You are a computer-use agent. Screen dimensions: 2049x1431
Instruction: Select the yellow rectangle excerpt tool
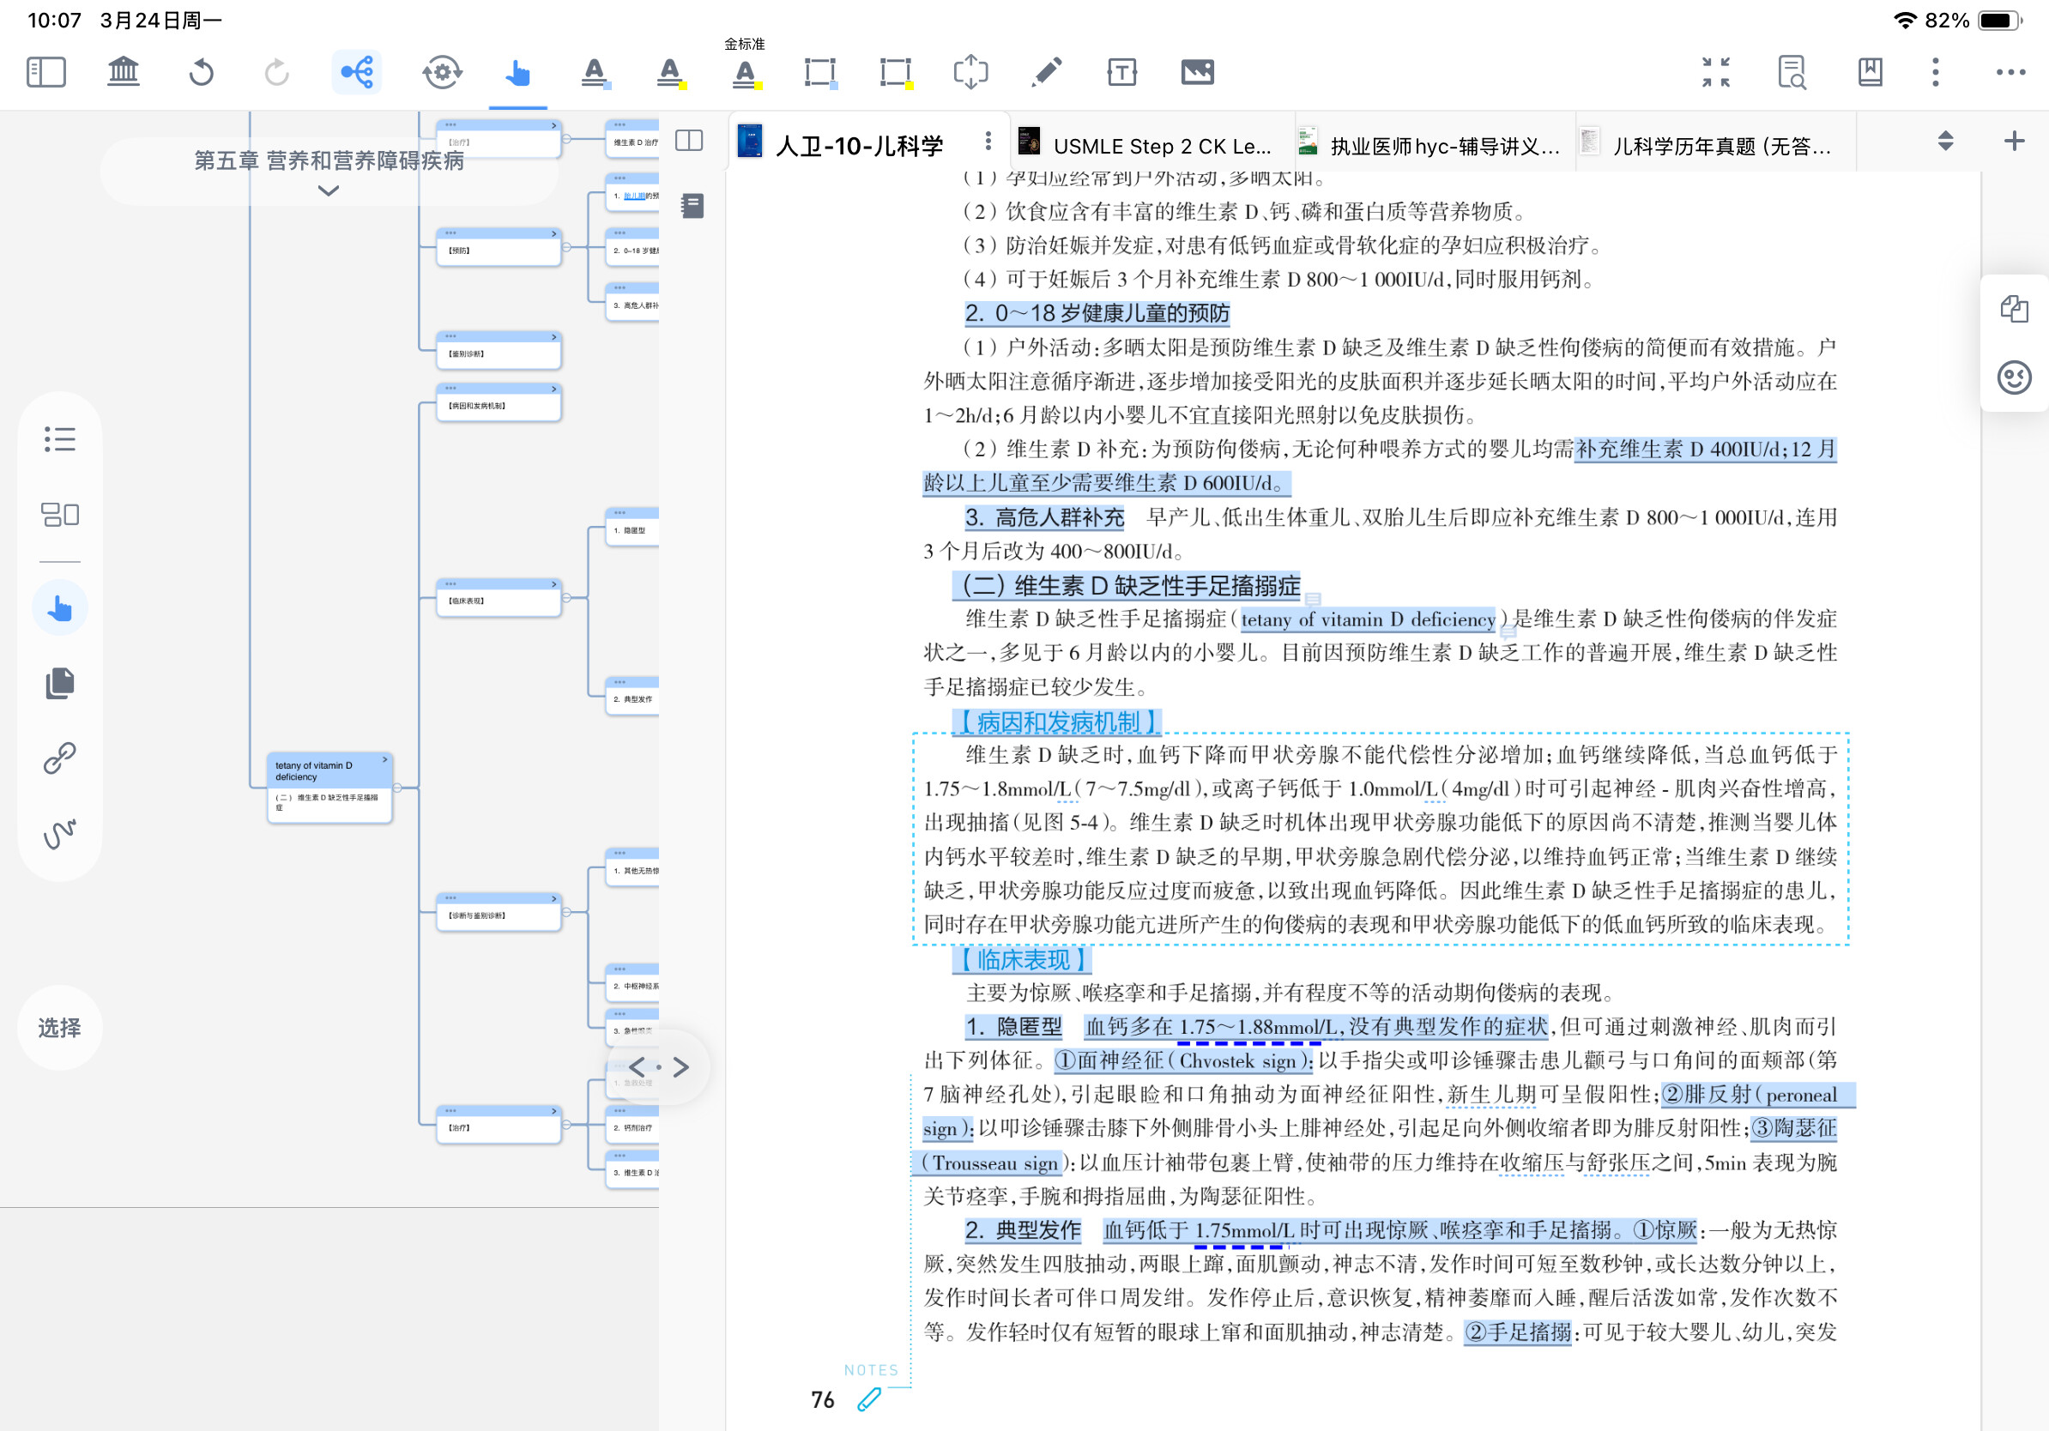tap(895, 72)
